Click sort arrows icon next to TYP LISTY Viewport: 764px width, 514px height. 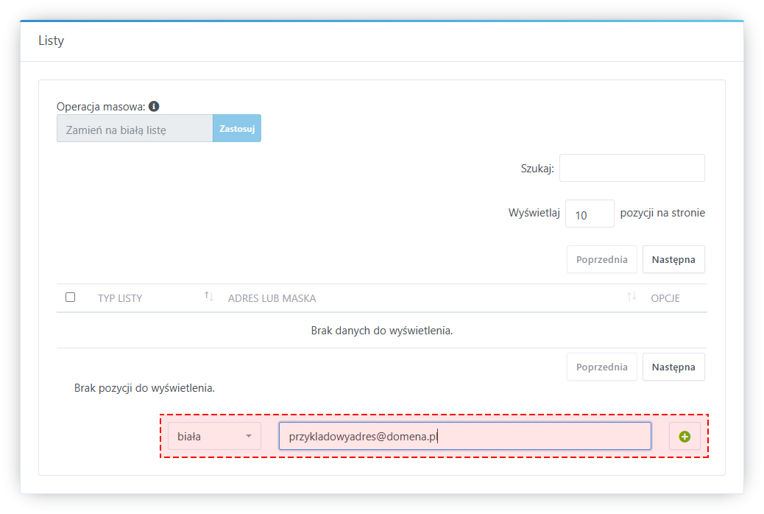[209, 297]
